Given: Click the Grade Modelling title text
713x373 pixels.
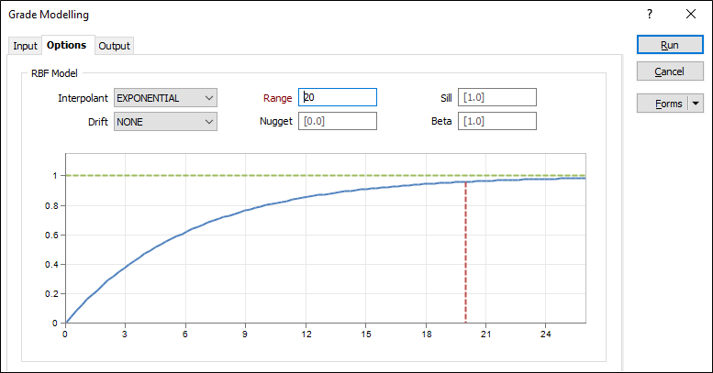Looking at the screenshot, I should 49,15.
